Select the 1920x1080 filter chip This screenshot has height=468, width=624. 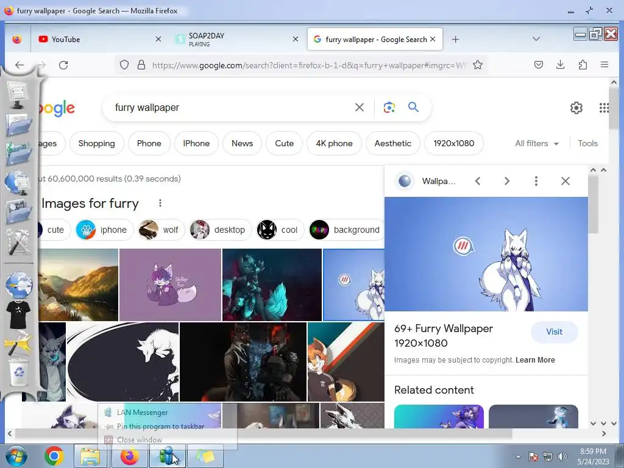point(453,143)
